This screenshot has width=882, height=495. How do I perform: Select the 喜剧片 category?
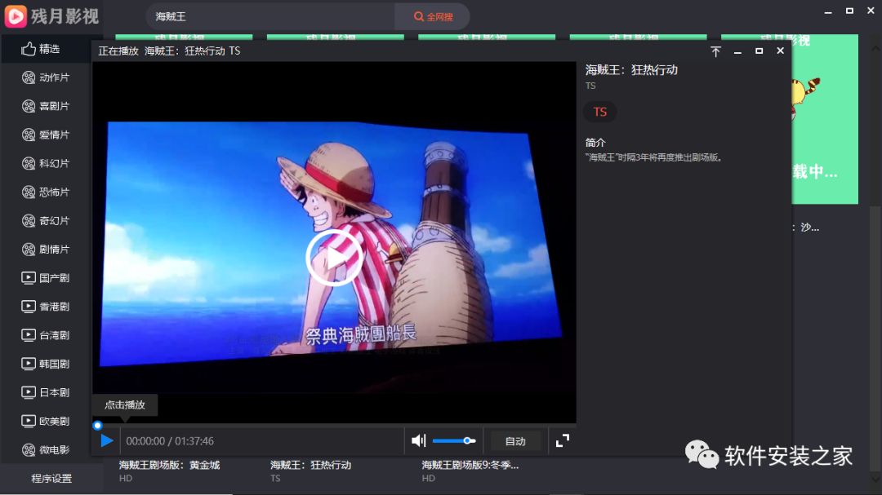tap(45, 106)
